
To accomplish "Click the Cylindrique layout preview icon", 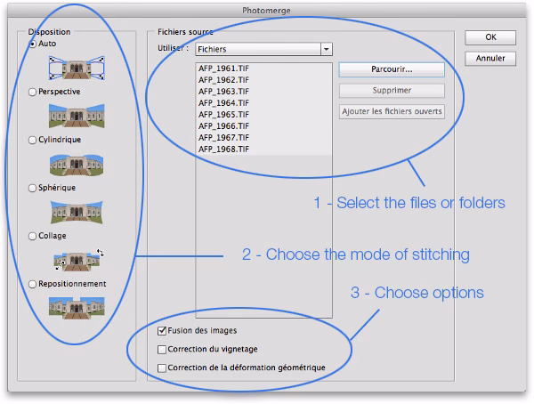I will tap(77, 165).
